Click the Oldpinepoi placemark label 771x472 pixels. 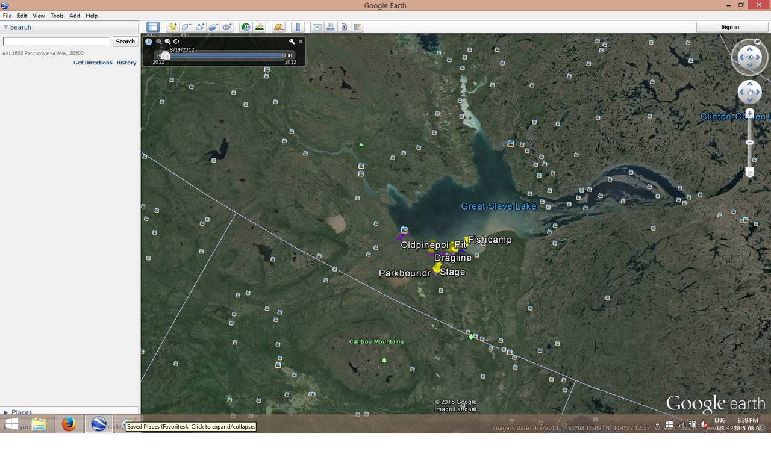click(x=425, y=245)
